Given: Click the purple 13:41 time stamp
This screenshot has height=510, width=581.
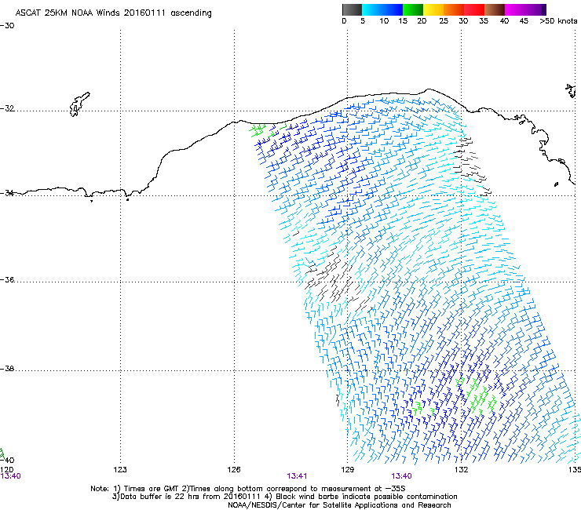Looking at the screenshot, I should (x=297, y=476).
